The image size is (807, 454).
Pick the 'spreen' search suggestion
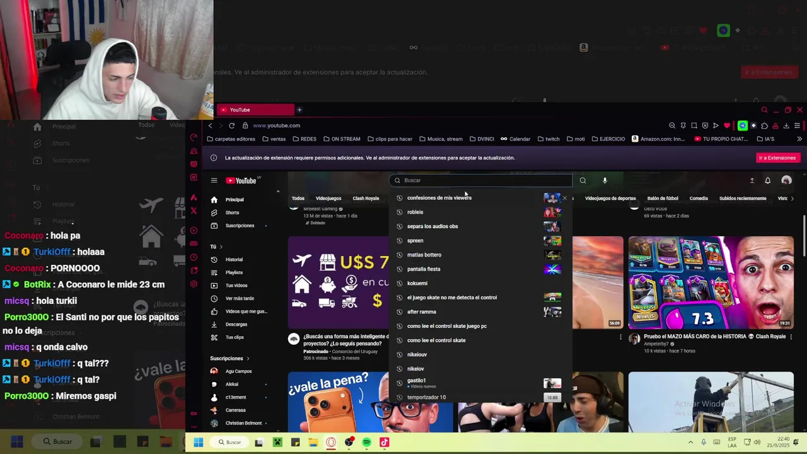click(x=480, y=240)
